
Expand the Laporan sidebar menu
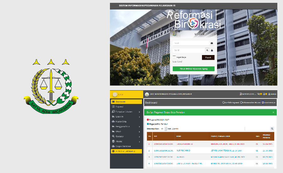coord(126,116)
